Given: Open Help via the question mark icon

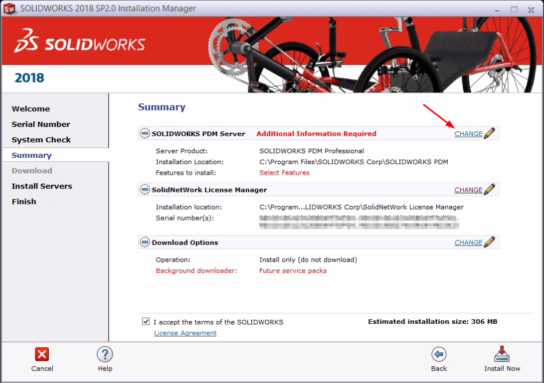Looking at the screenshot, I should 105,354.
